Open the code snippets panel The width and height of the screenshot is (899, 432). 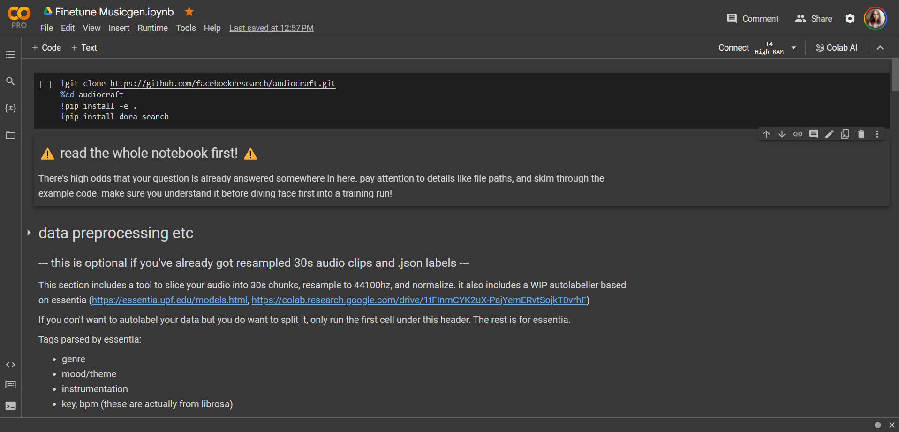tap(10, 365)
